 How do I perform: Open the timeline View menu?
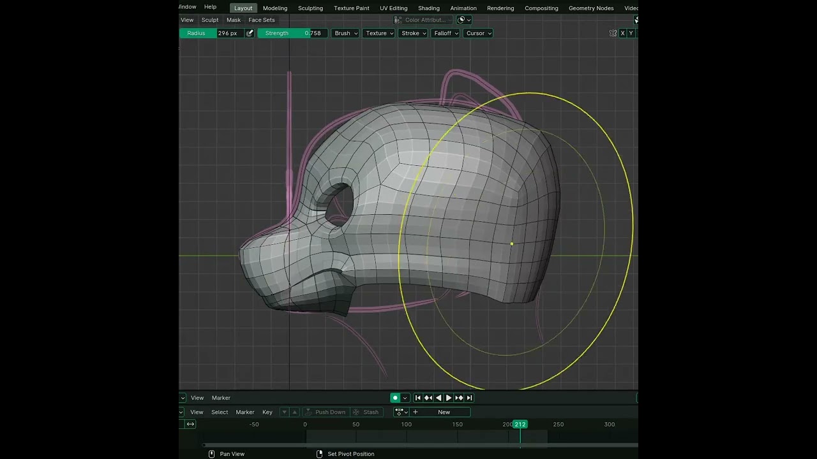click(x=197, y=398)
